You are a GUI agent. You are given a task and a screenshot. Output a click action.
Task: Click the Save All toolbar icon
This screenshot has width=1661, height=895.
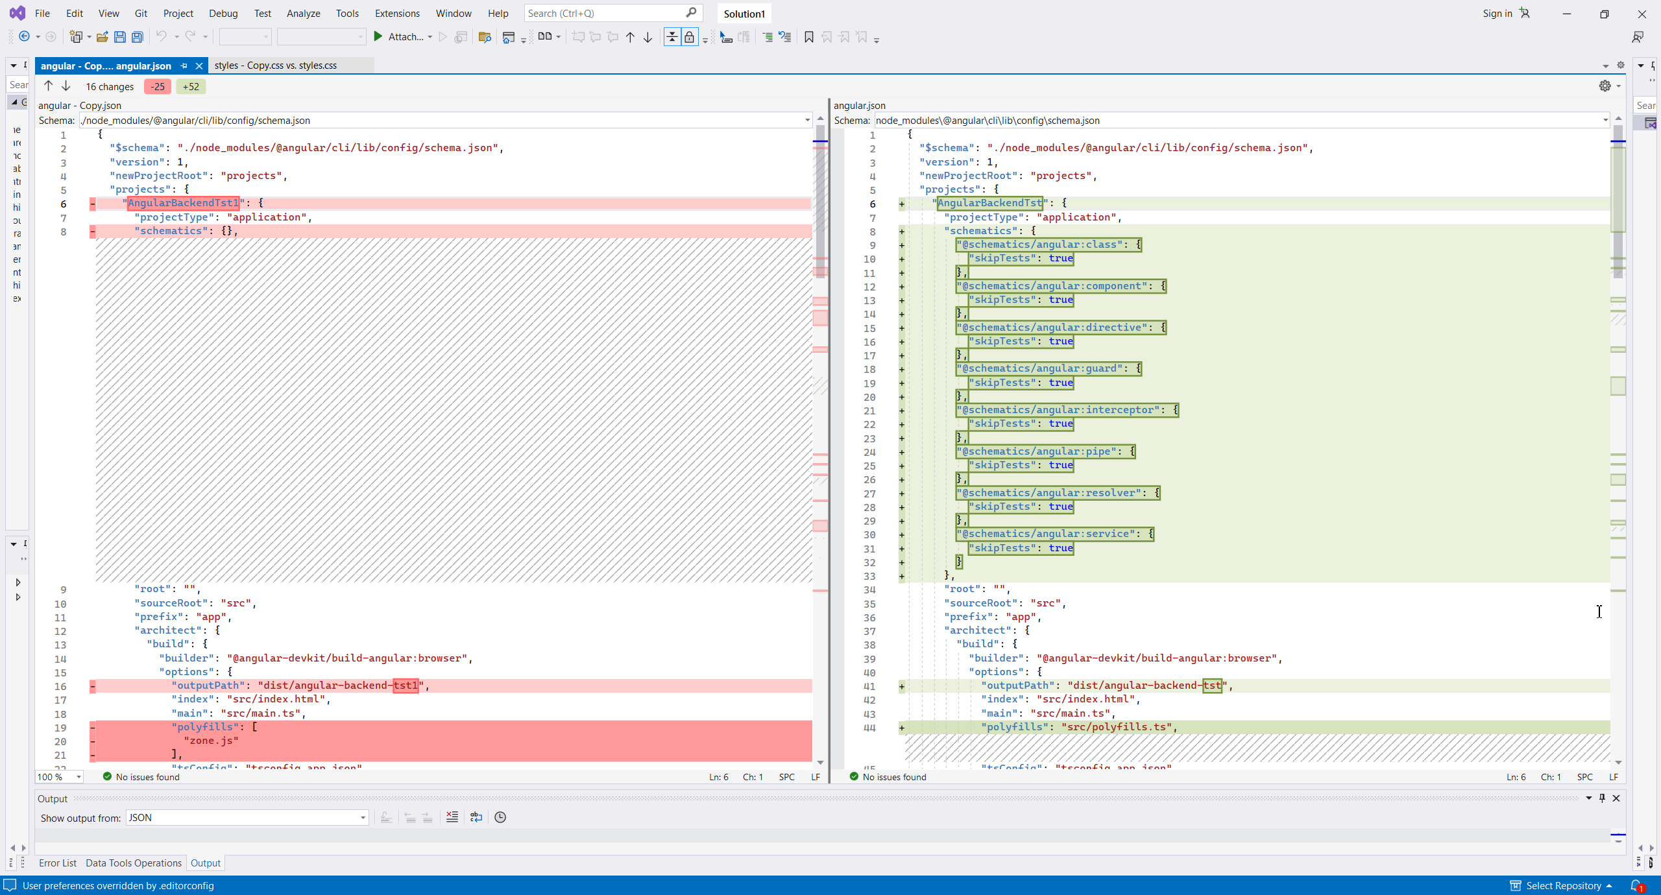[x=137, y=37]
